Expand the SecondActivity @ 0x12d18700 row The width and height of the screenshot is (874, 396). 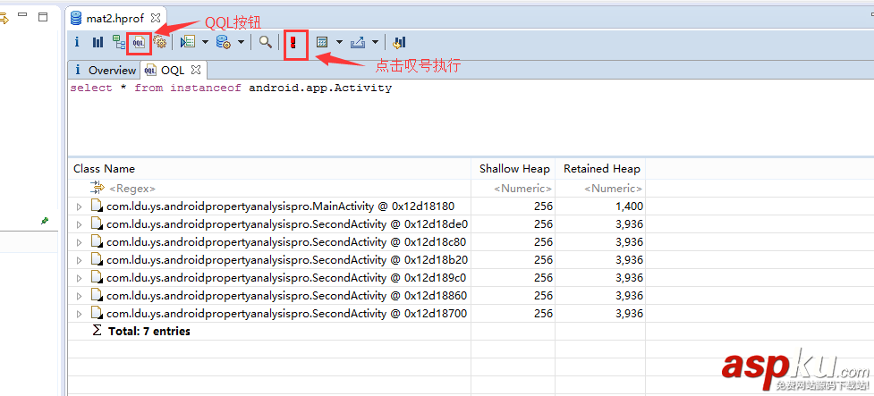click(79, 314)
